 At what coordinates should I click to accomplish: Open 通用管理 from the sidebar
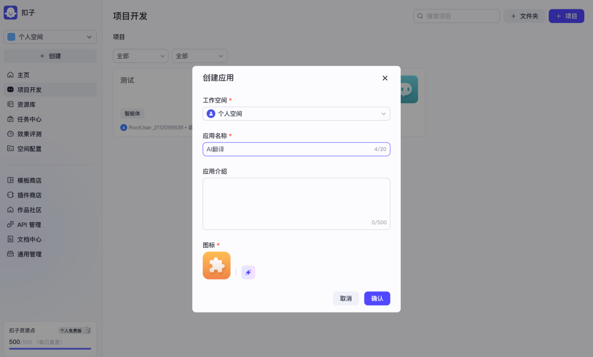(x=50, y=254)
